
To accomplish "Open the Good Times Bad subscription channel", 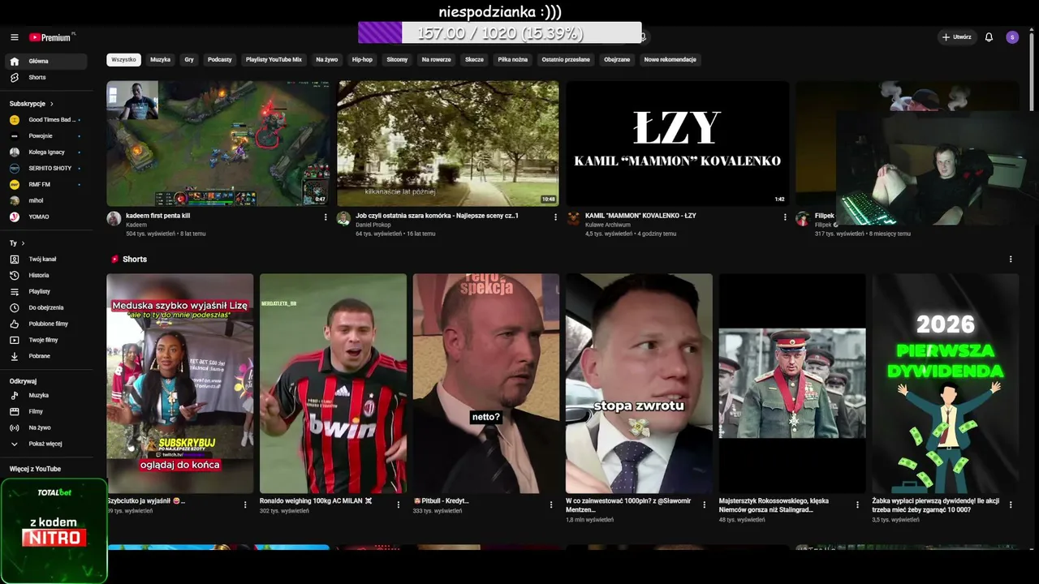I will pyautogui.click(x=46, y=120).
